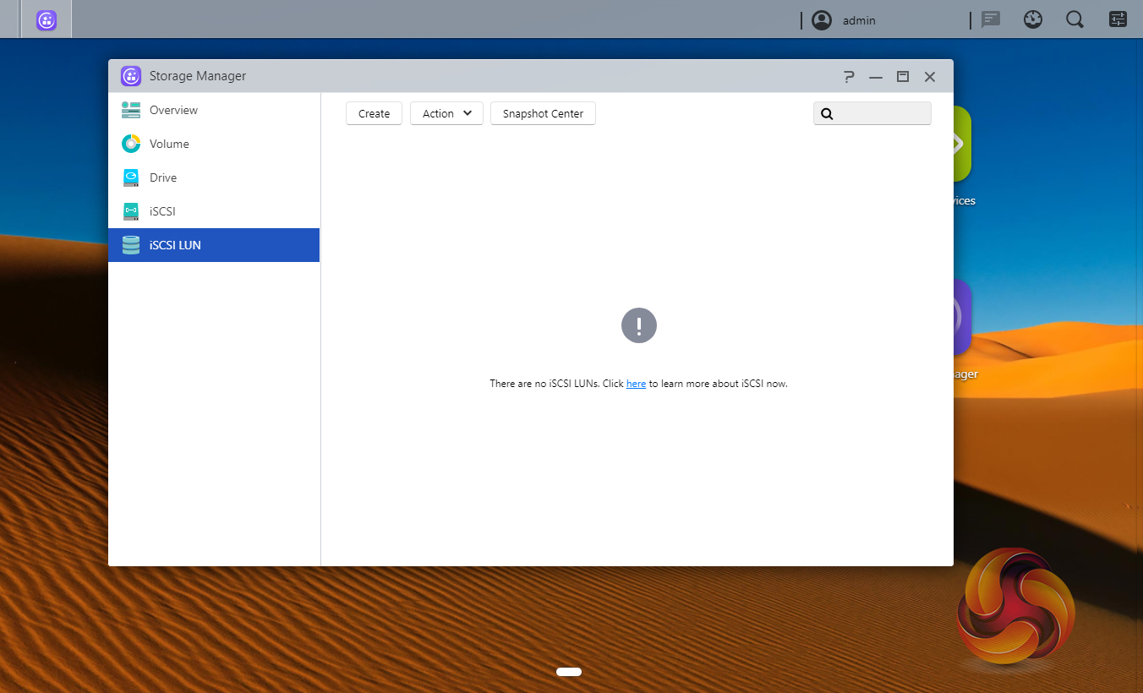Open the top bar search icon
1143x693 pixels.
(x=1075, y=19)
